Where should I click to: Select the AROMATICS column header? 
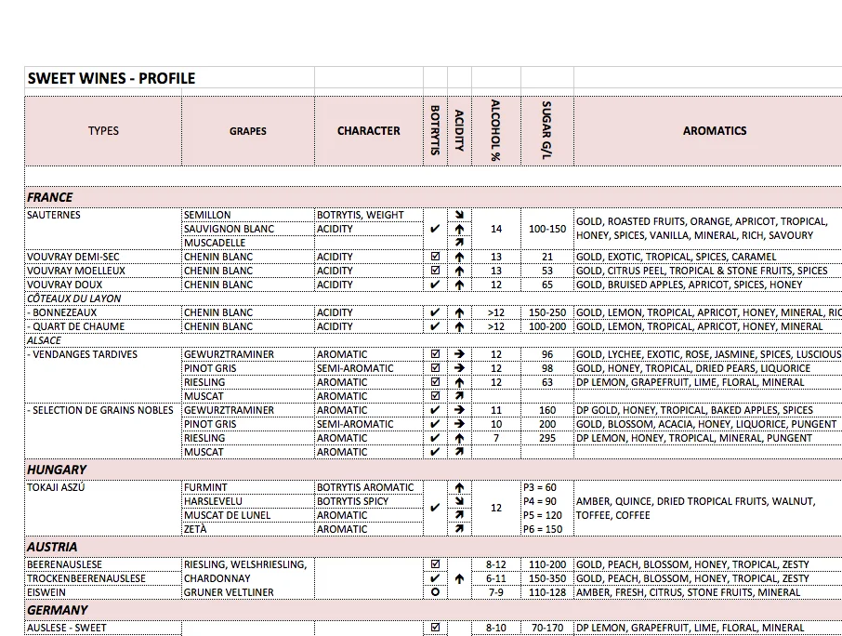[x=715, y=131]
